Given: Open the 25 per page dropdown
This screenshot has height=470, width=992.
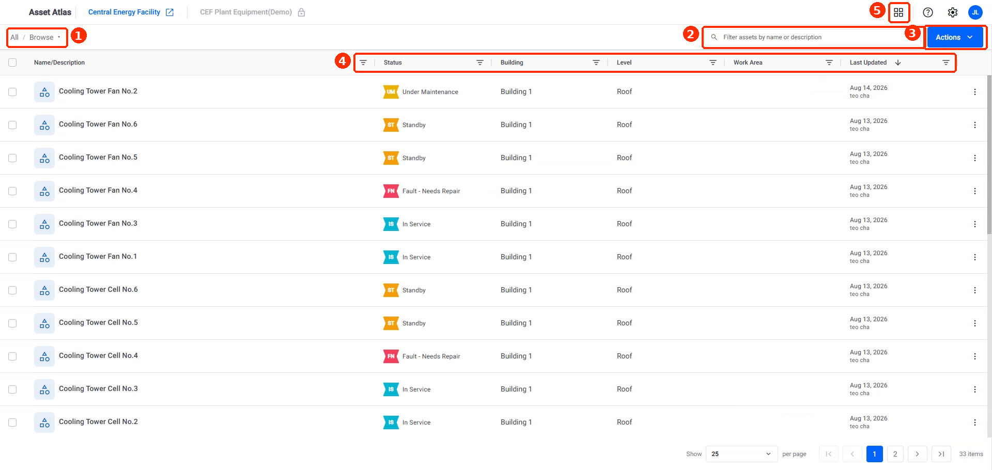Looking at the screenshot, I should [x=741, y=454].
